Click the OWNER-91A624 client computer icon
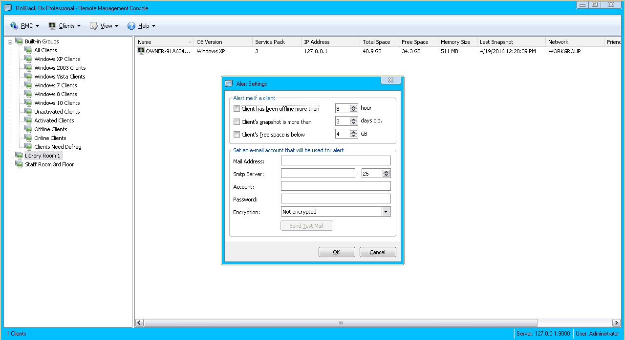625x340 pixels. [141, 51]
